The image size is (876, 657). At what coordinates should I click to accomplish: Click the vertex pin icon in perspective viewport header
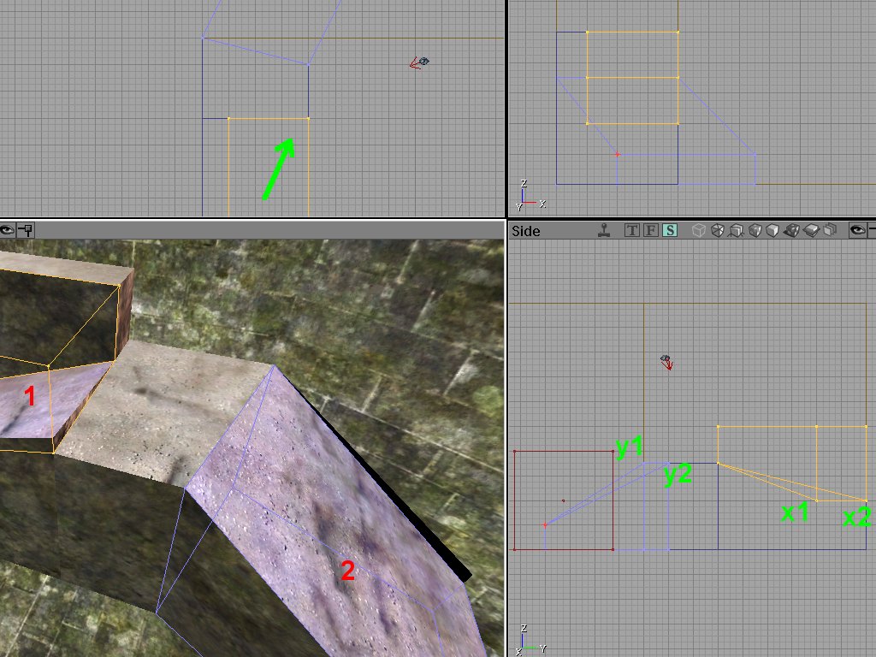pos(27,231)
